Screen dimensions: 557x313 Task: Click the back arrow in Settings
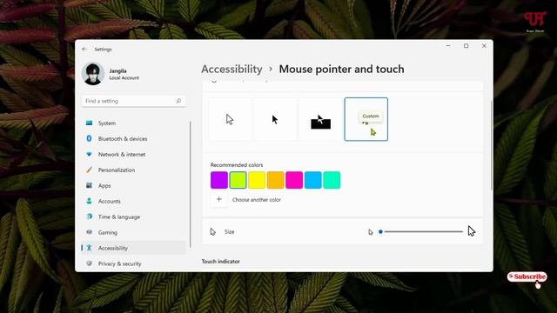pyautogui.click(x=84, y=50)
